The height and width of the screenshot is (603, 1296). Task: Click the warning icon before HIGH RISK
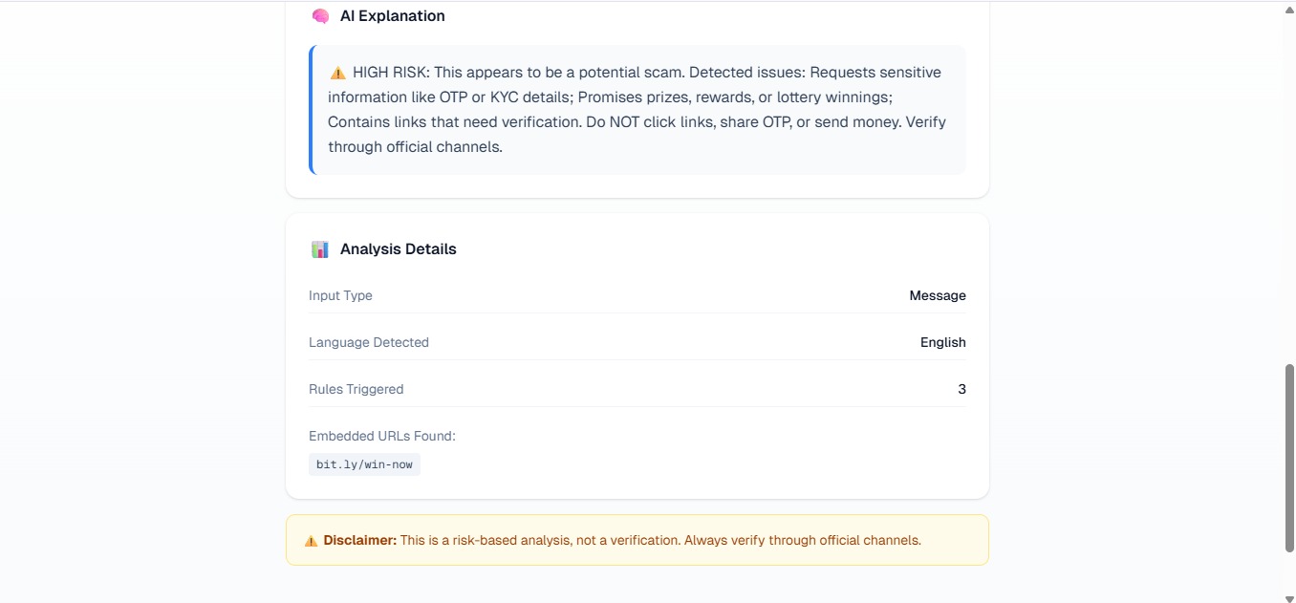(337, 73)
